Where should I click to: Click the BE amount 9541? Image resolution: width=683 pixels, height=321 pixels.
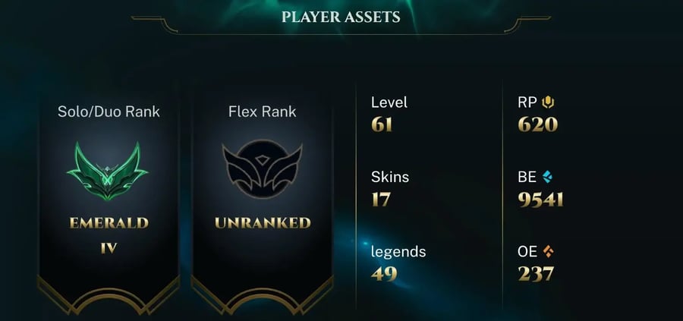(541, 200)
